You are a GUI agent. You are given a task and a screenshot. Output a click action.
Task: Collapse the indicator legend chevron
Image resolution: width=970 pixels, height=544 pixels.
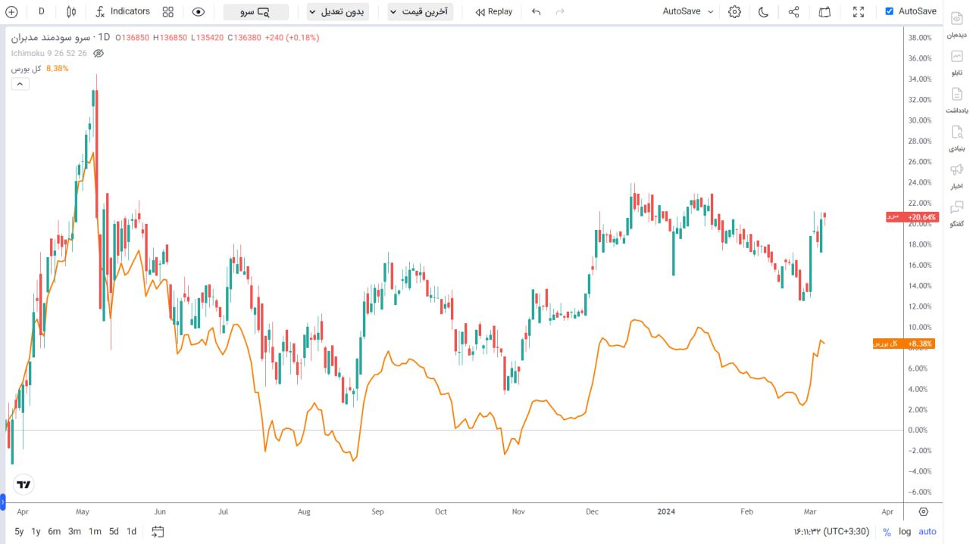click(20, 84)
